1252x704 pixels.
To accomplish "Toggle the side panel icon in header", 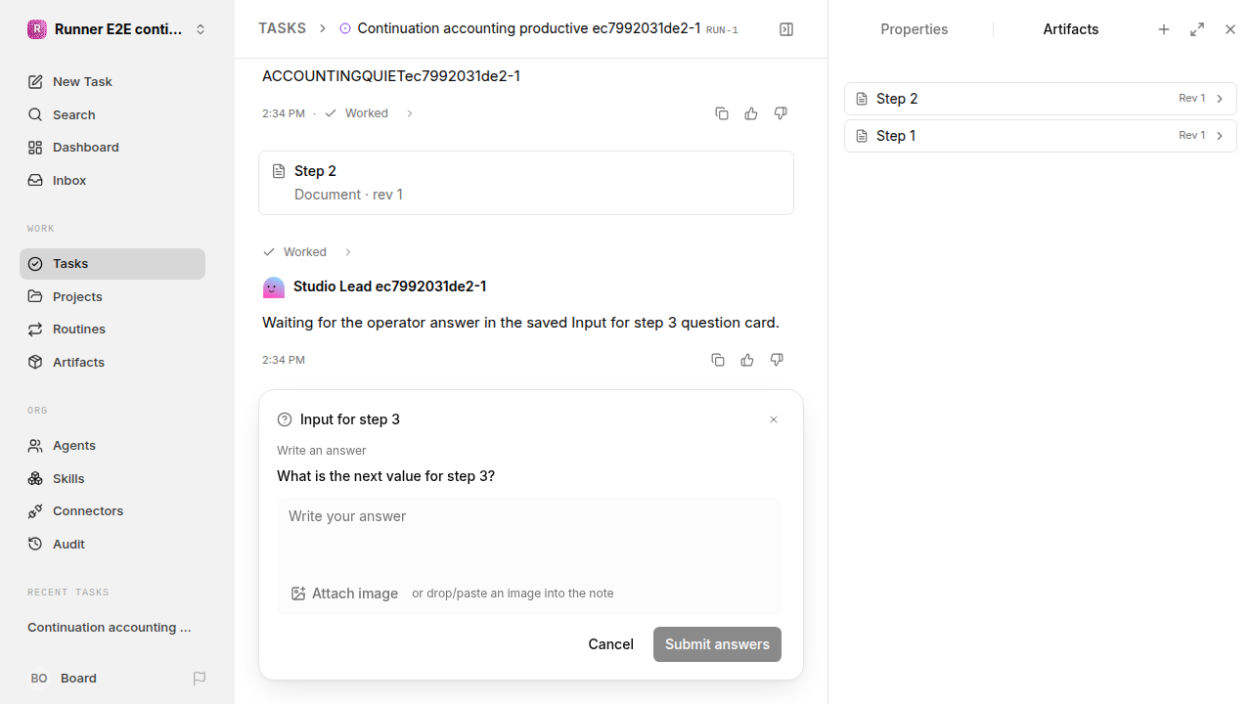I will pos(786,29).
